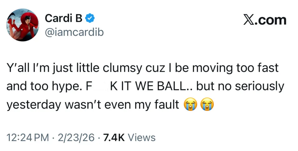Click the second crying emoji

pos(207,105)
